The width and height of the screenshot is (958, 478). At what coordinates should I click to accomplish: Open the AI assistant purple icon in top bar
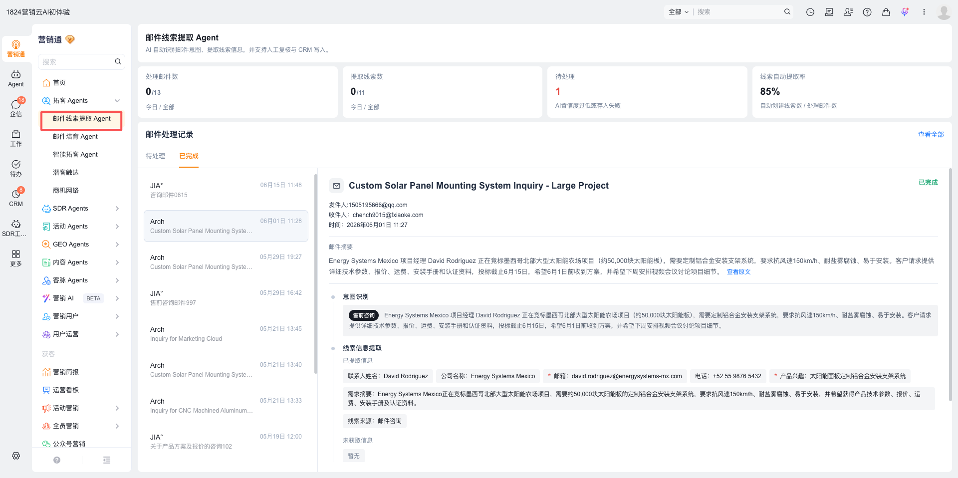(x=905, y=12)
